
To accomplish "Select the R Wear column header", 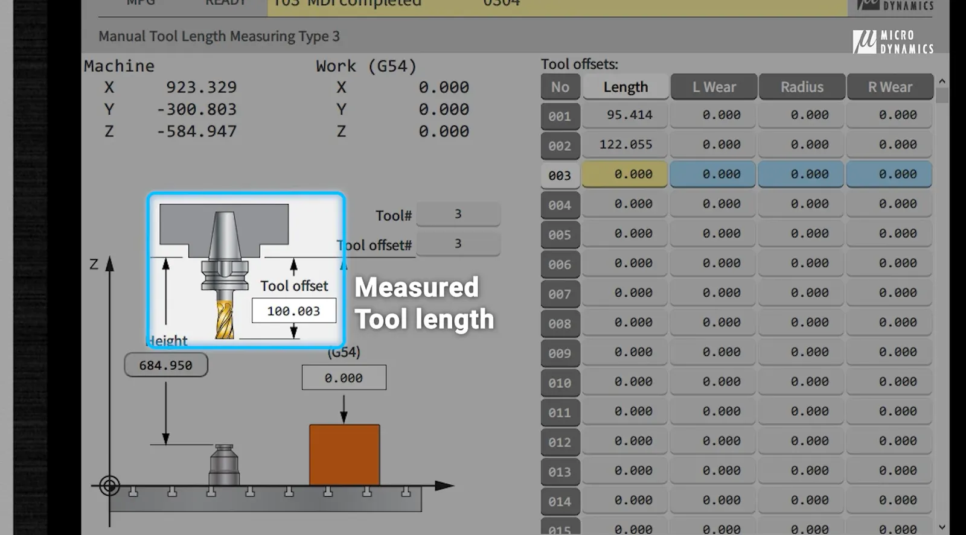I will 890,87.
